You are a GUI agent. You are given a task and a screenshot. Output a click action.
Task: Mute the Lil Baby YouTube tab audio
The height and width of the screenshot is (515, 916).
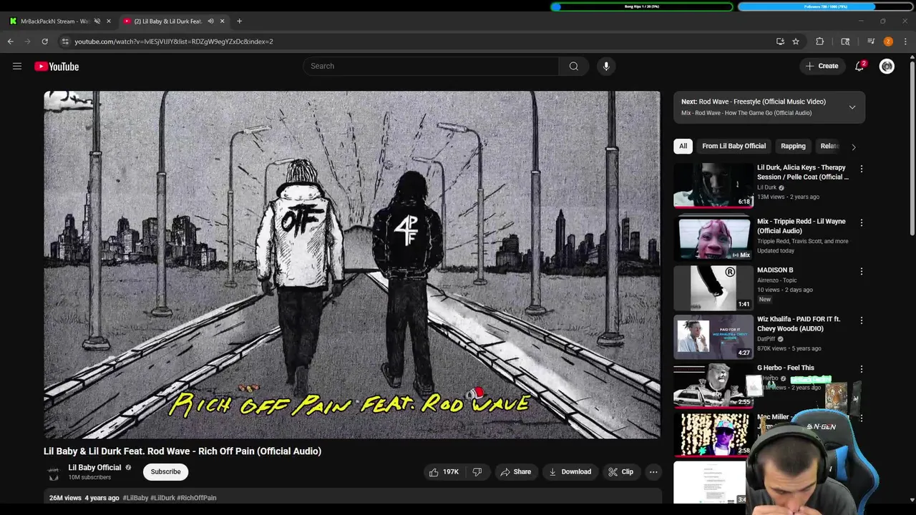210,21
